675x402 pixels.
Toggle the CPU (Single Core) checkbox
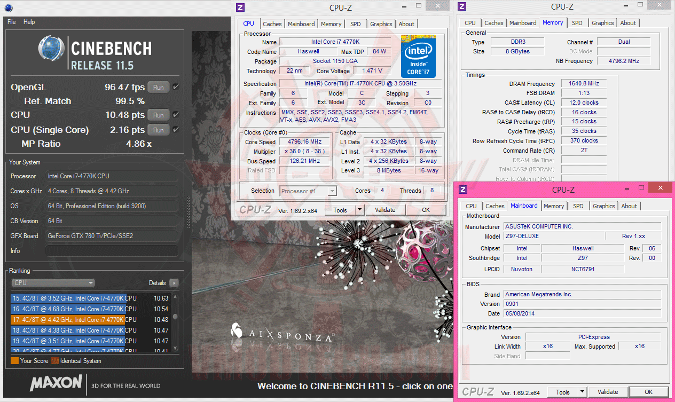(x=176, y=129)
